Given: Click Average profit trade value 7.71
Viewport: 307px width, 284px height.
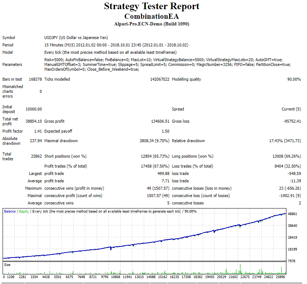Looking at the screenshot, I should tap(165, 181).
